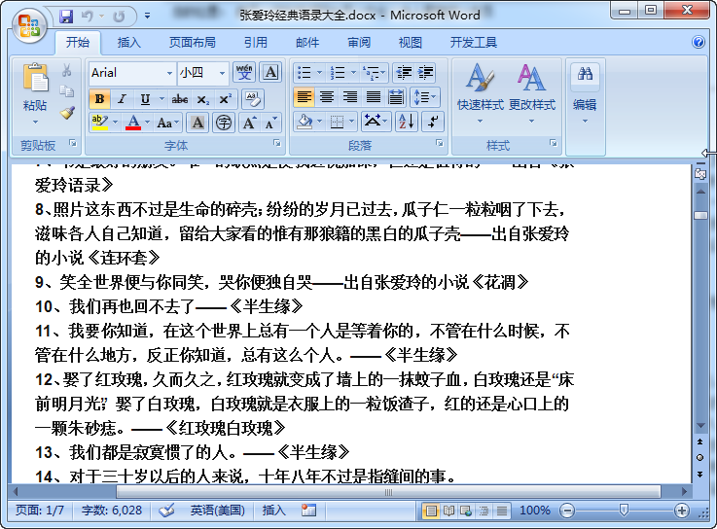Switch to Full Screen Reading view
Image resolution: width=717 pixels, height=529 pixels.
click(448, 511)
